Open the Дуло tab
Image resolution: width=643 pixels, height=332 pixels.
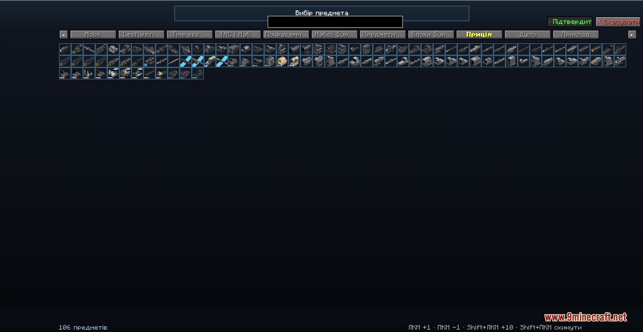pos(527,35)
